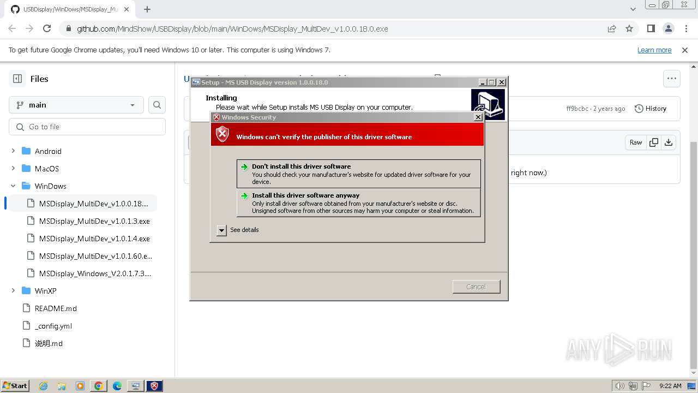Image resolution: width=698 pixels, height=393 pixels.
Task: Open a new browser tab
Action: point(147,9)
